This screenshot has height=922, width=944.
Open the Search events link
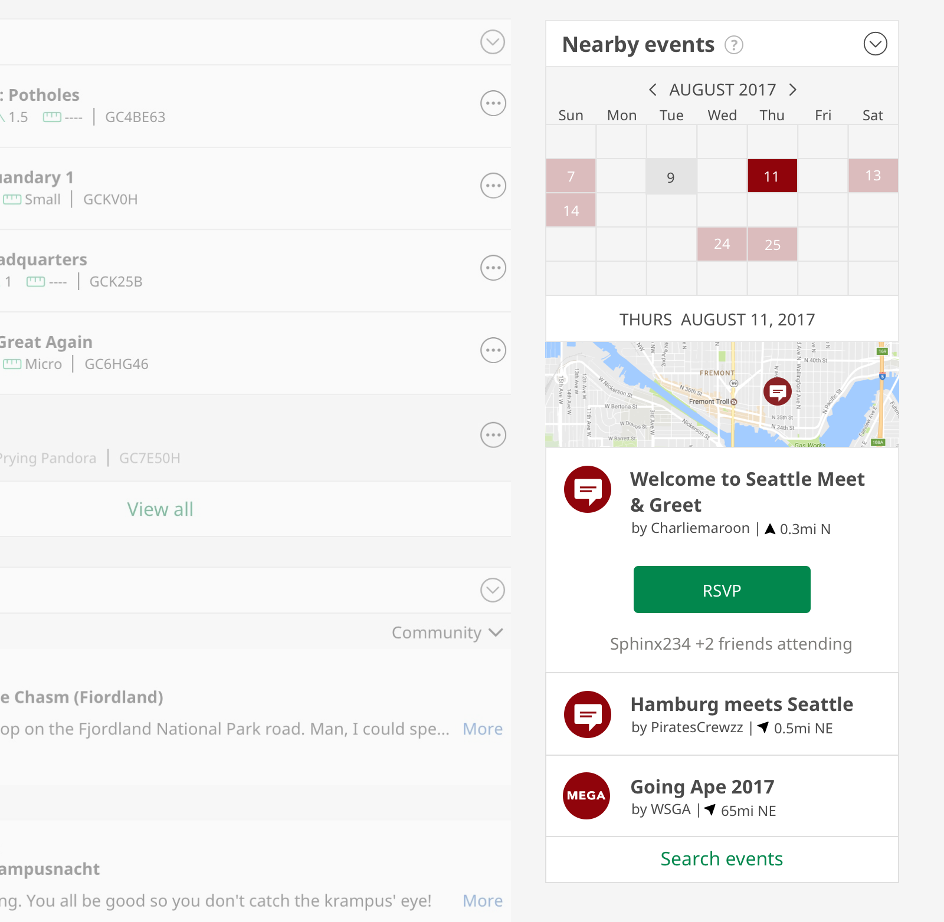point(722,859)
